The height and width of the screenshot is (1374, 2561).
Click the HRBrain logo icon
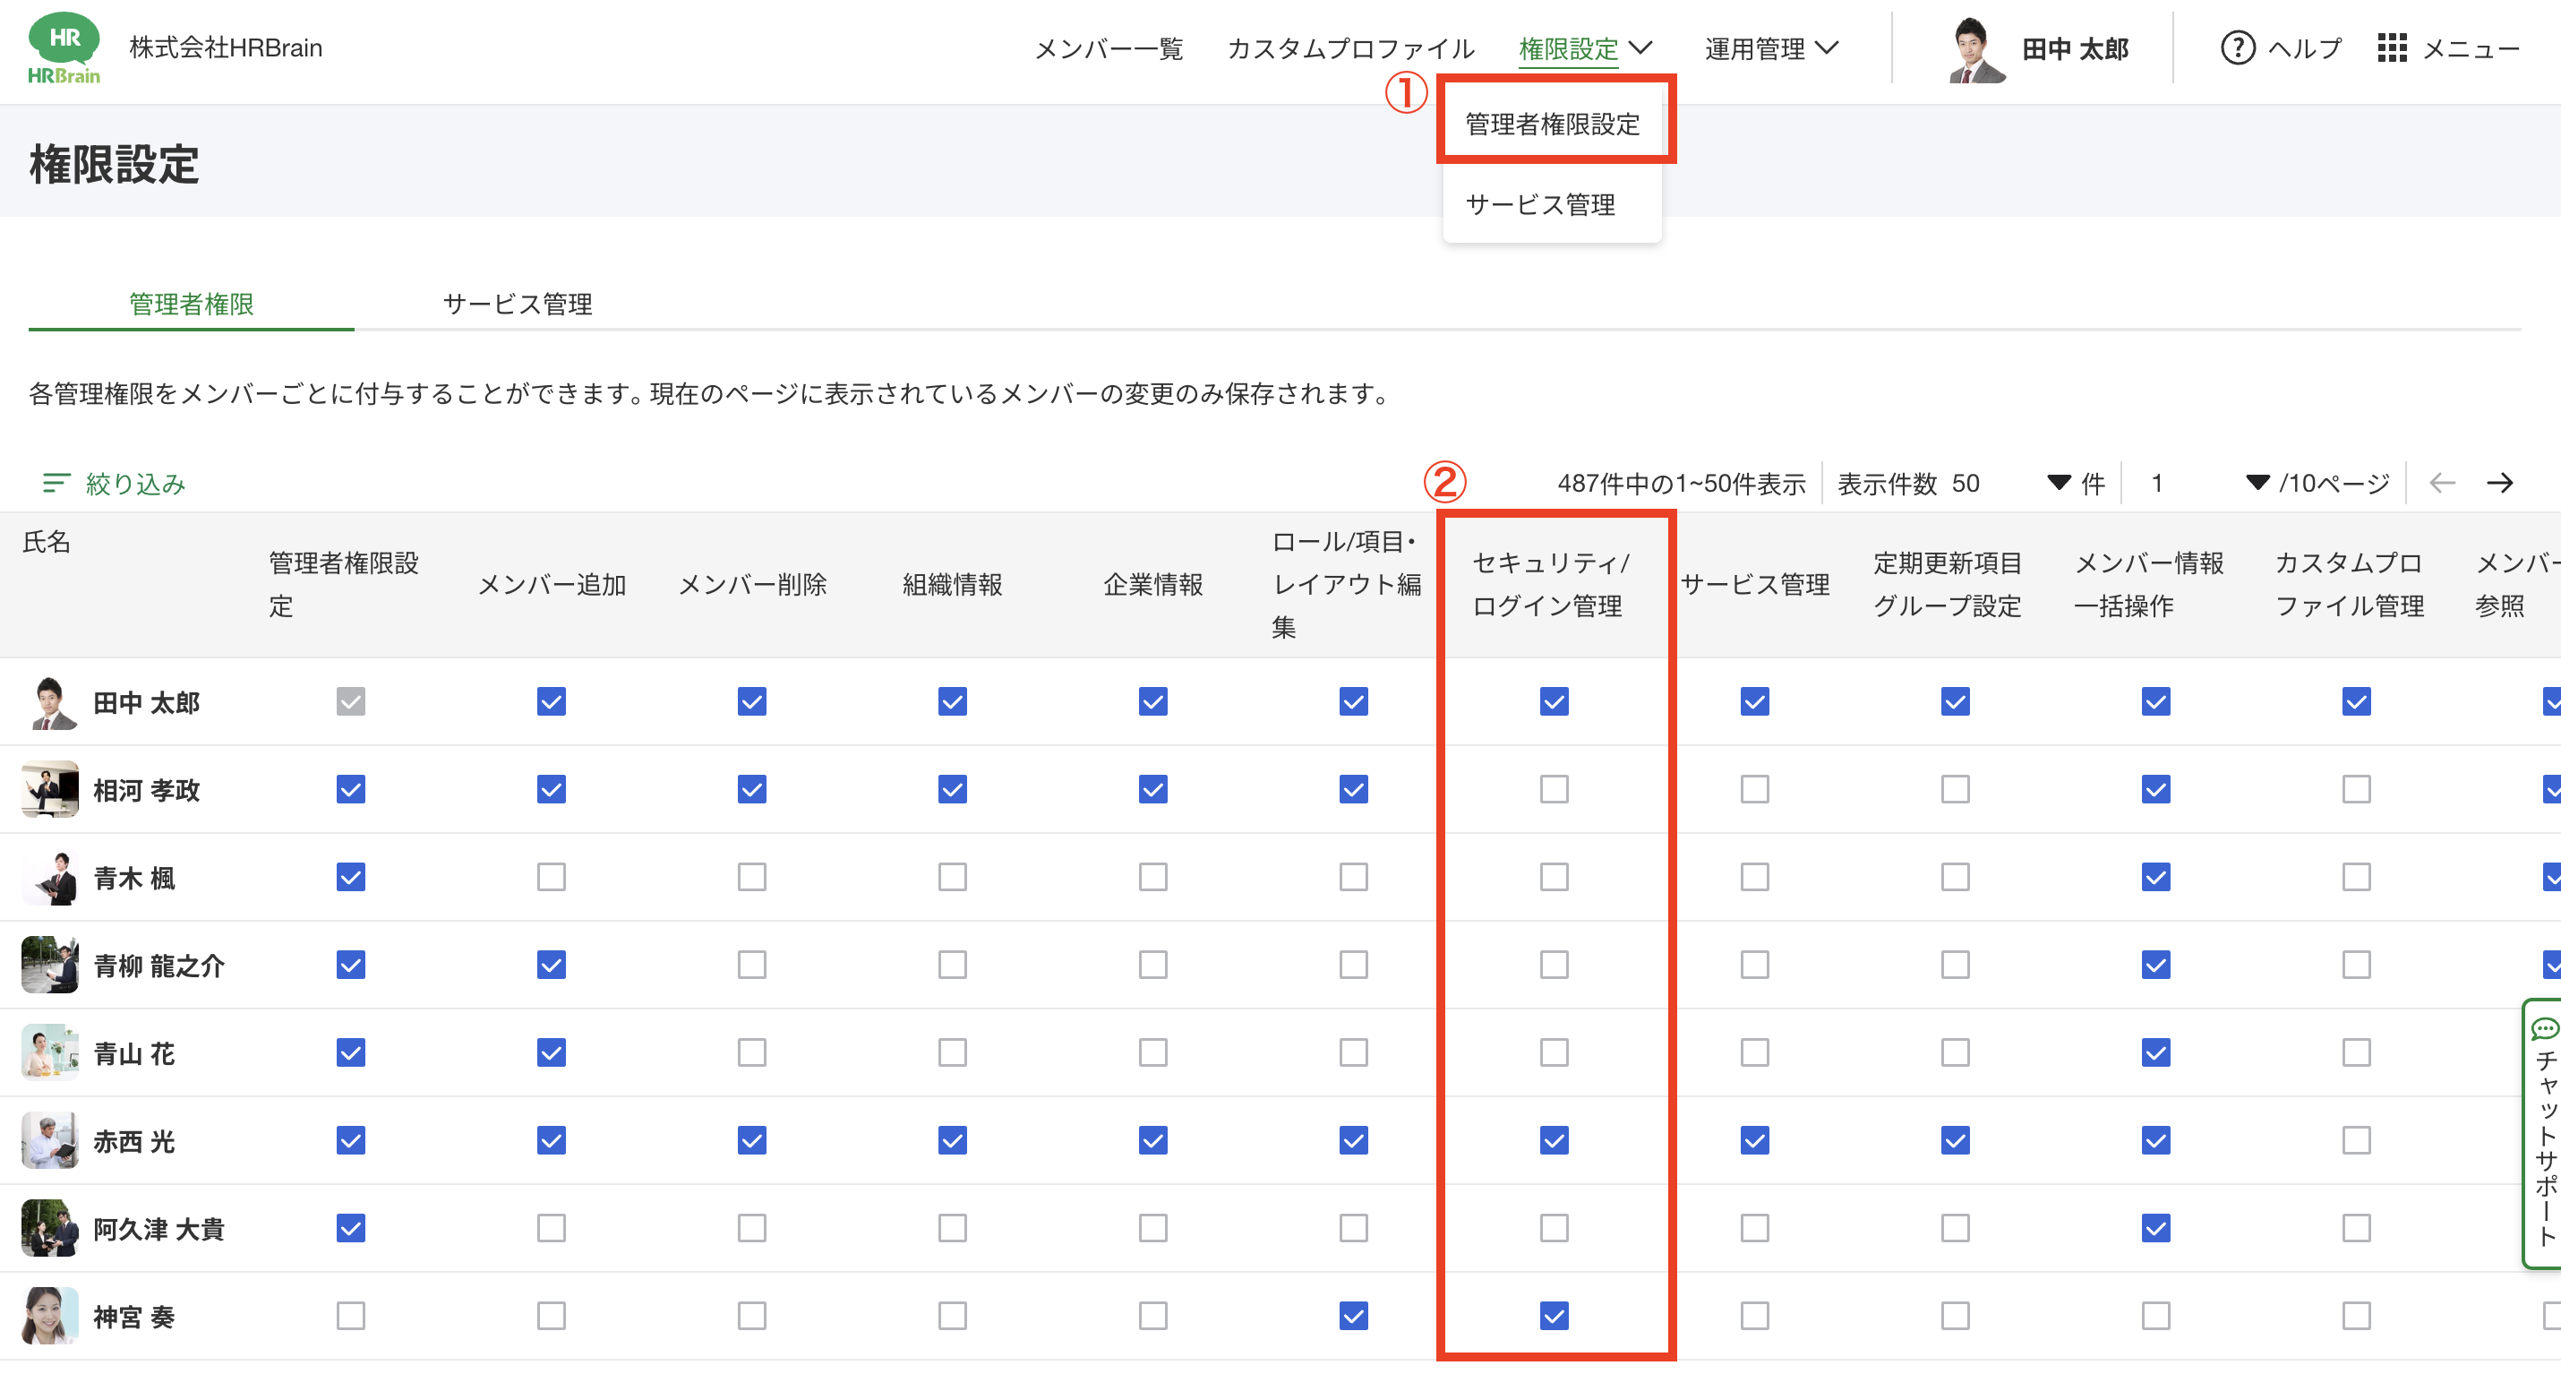coord(64,47)
